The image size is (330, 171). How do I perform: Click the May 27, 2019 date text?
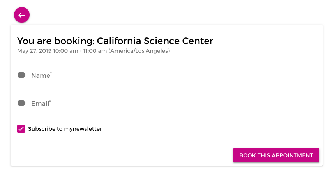tap(34, 51)
